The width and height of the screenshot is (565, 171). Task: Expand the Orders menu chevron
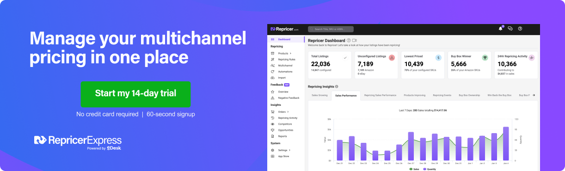click(x=288, y=112)
